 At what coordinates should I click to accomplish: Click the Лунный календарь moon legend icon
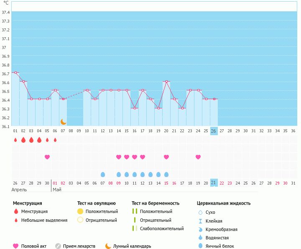tap(108, 246)
